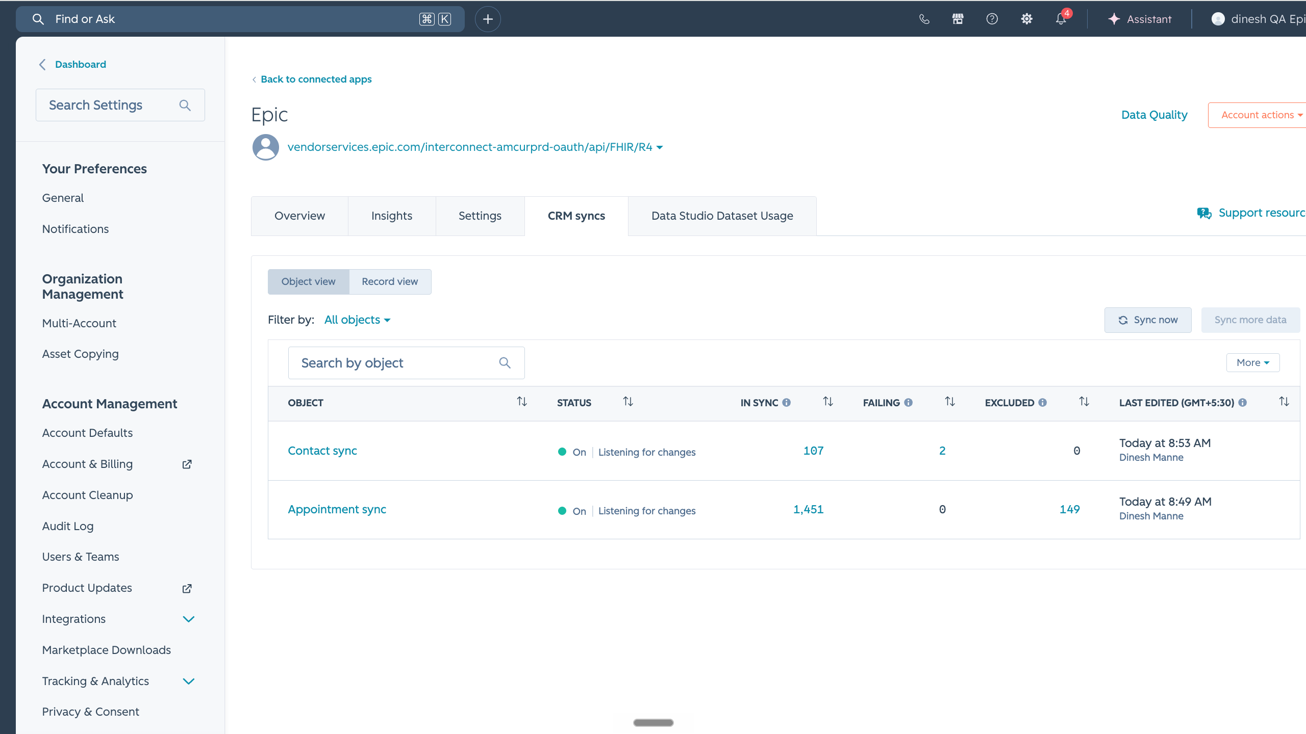The image size is (1306, 734).
Task: Click the Failing info icon
Action: point(909,403)
